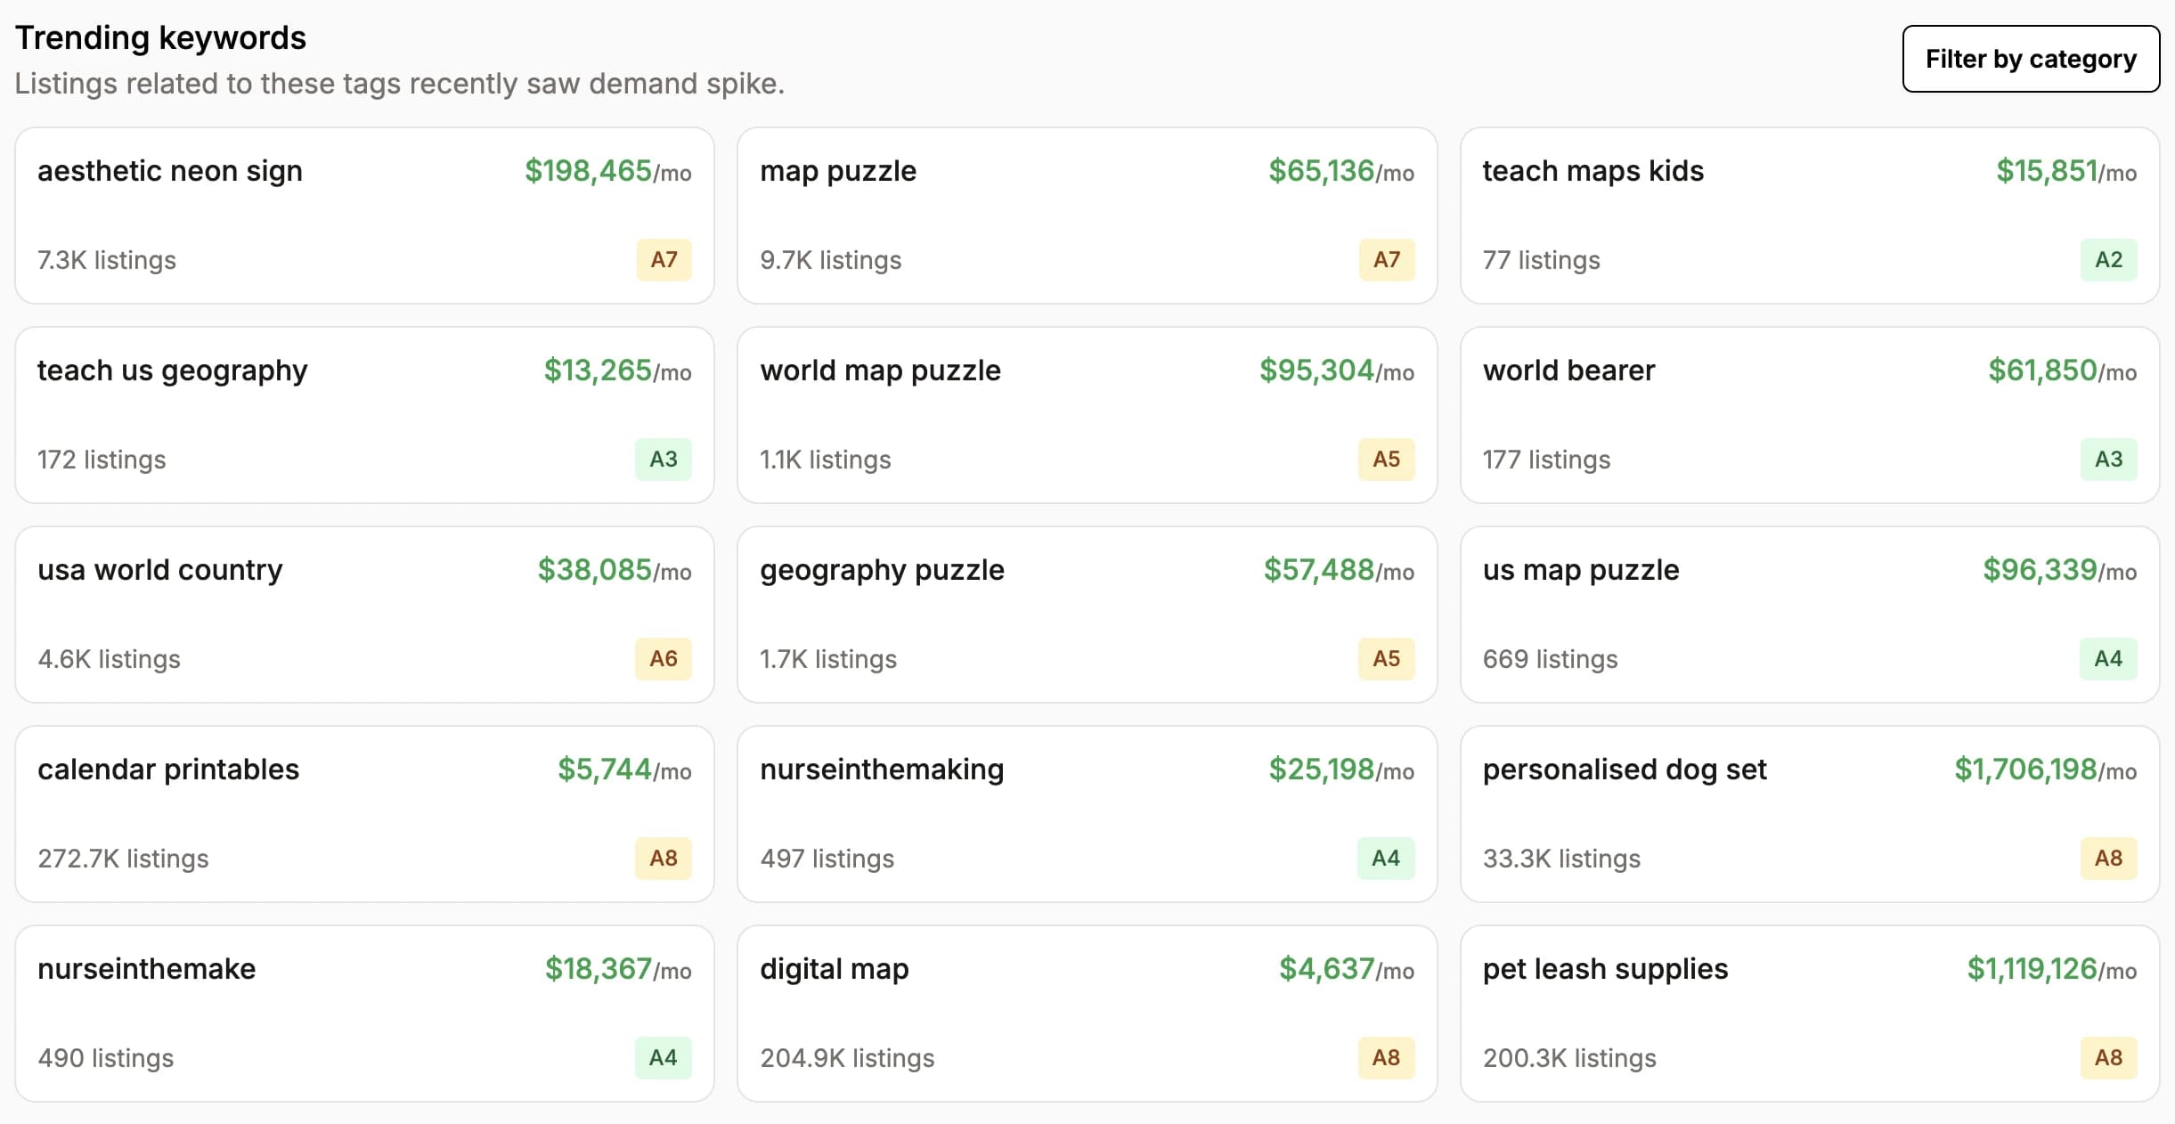Open the nurseinthemake keyword title

tap(146, 969)
